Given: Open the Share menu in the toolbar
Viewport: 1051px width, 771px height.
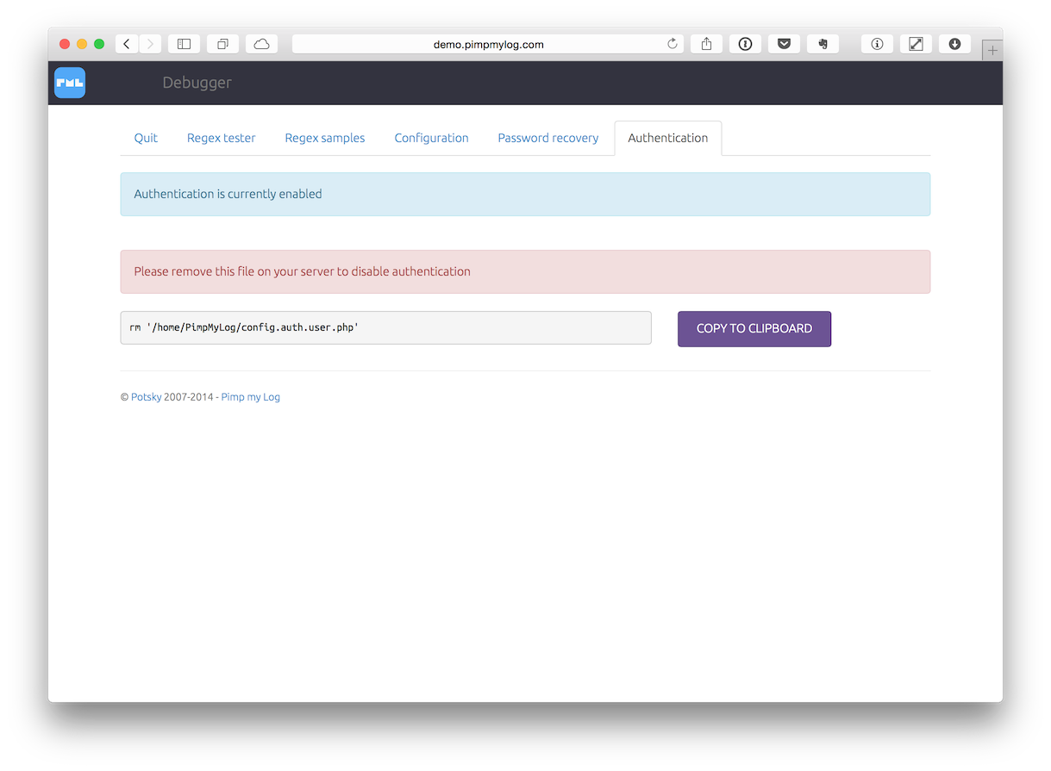Looking at the screenshot, I should pyautogui.click(x=706, y=44).
